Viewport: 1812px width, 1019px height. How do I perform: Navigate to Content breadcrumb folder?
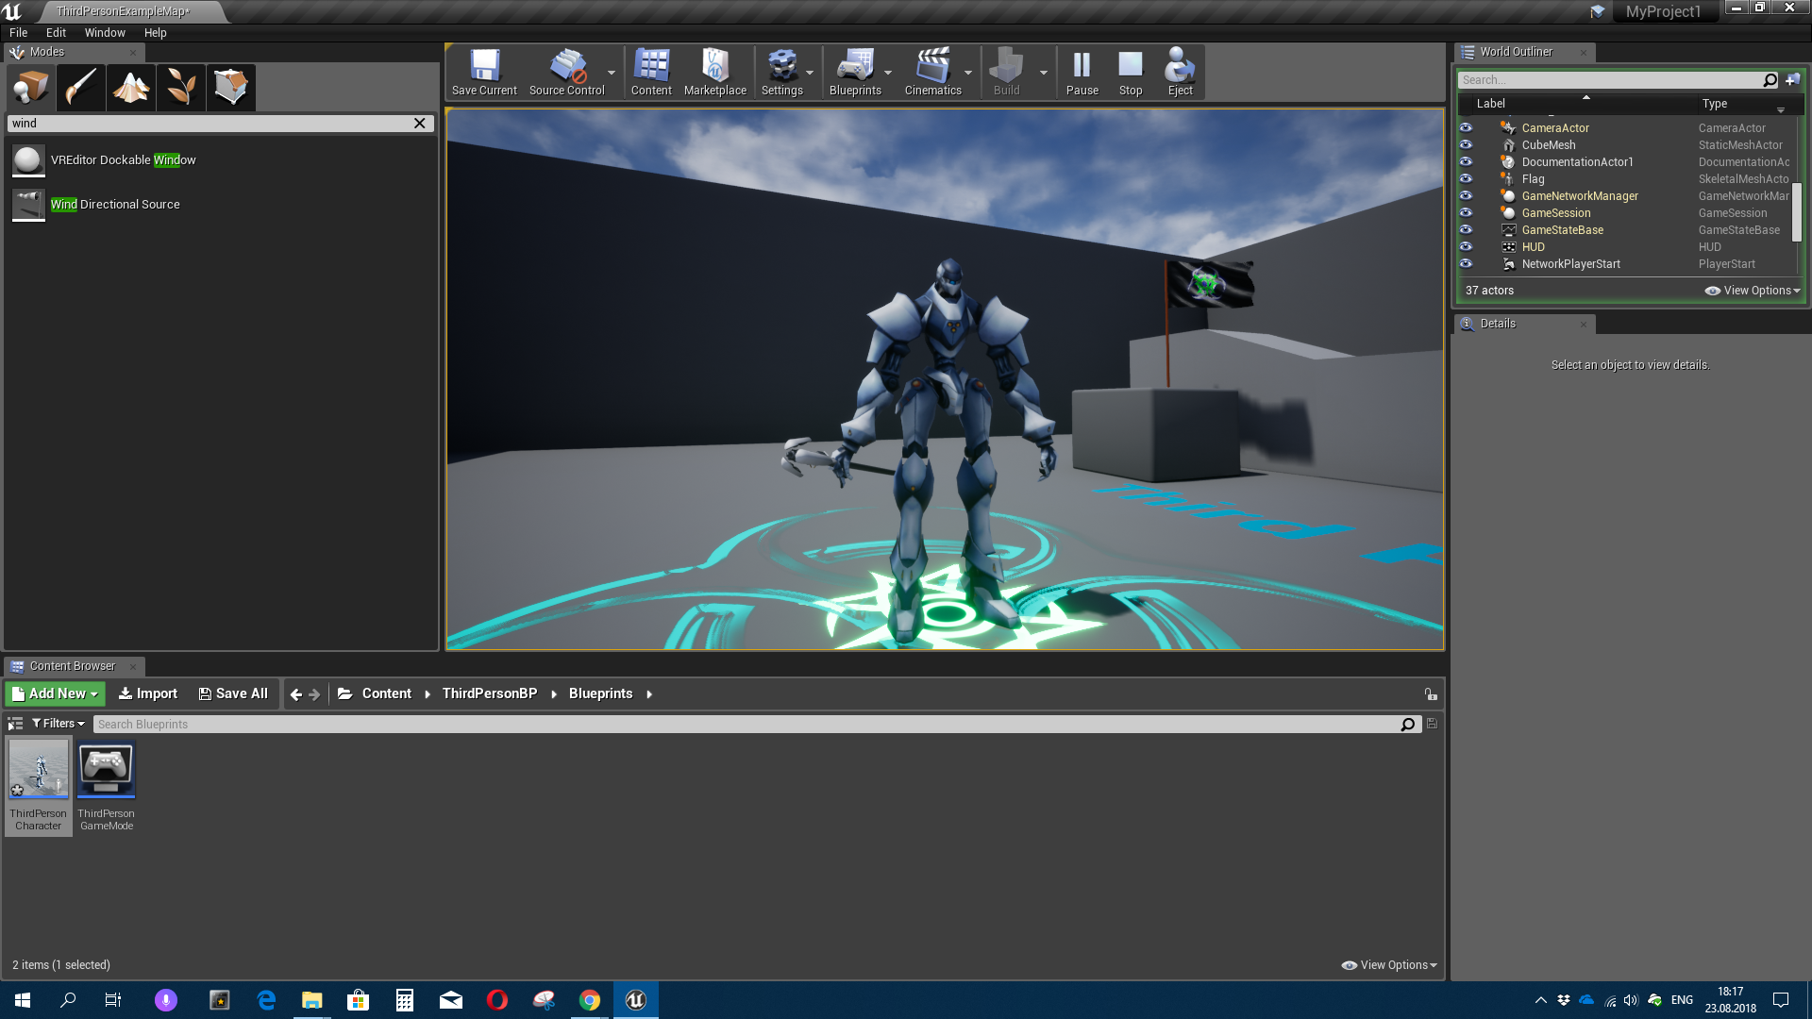pos(387,693)
